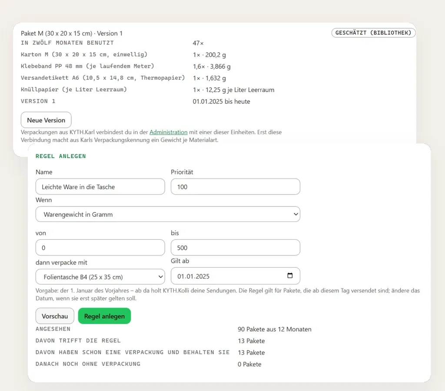
Task: Click the '1,6× · 3,866 g' value
Action: click(212, 66)
